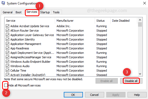
Task: Click the services list scrollbar thumb
Action: 140,24
